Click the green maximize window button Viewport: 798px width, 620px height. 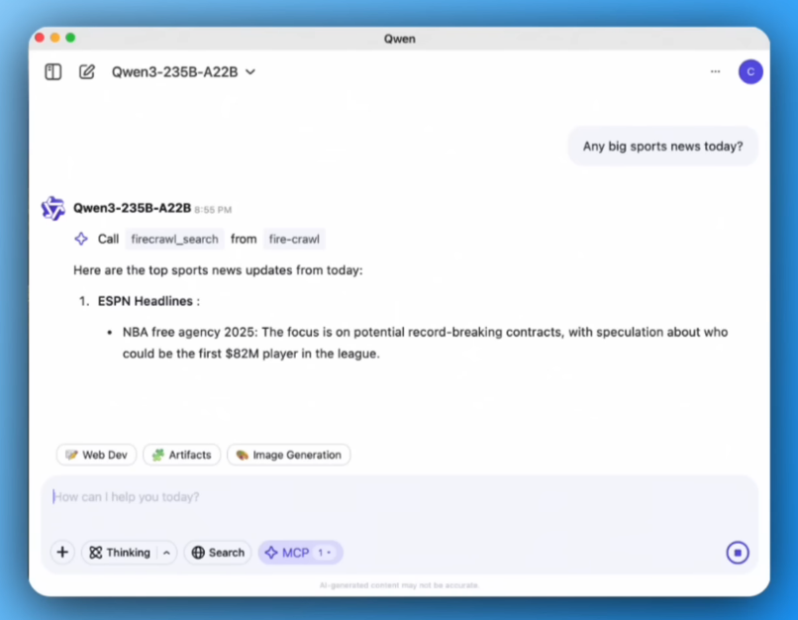[70, 38]
